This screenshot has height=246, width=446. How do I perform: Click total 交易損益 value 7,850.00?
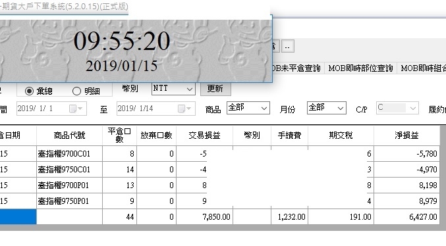tap(204, 217)
